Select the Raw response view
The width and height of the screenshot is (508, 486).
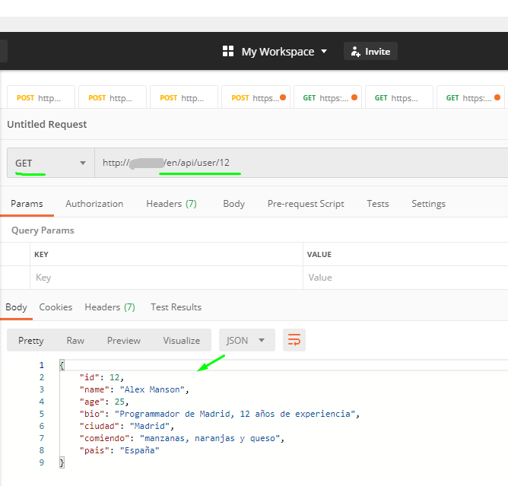75,340
